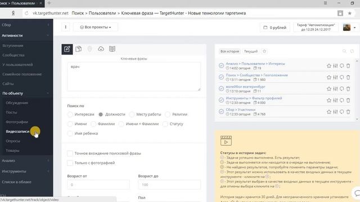Open Семейное положение in the sidebar

coord(22,74)
